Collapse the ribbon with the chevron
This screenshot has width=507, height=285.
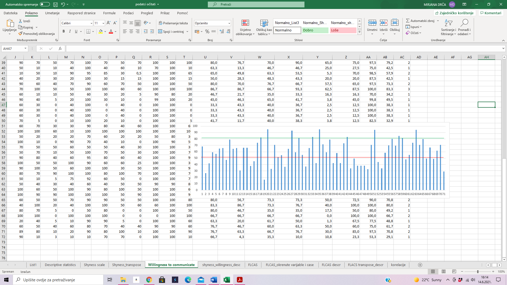[503, 40]
